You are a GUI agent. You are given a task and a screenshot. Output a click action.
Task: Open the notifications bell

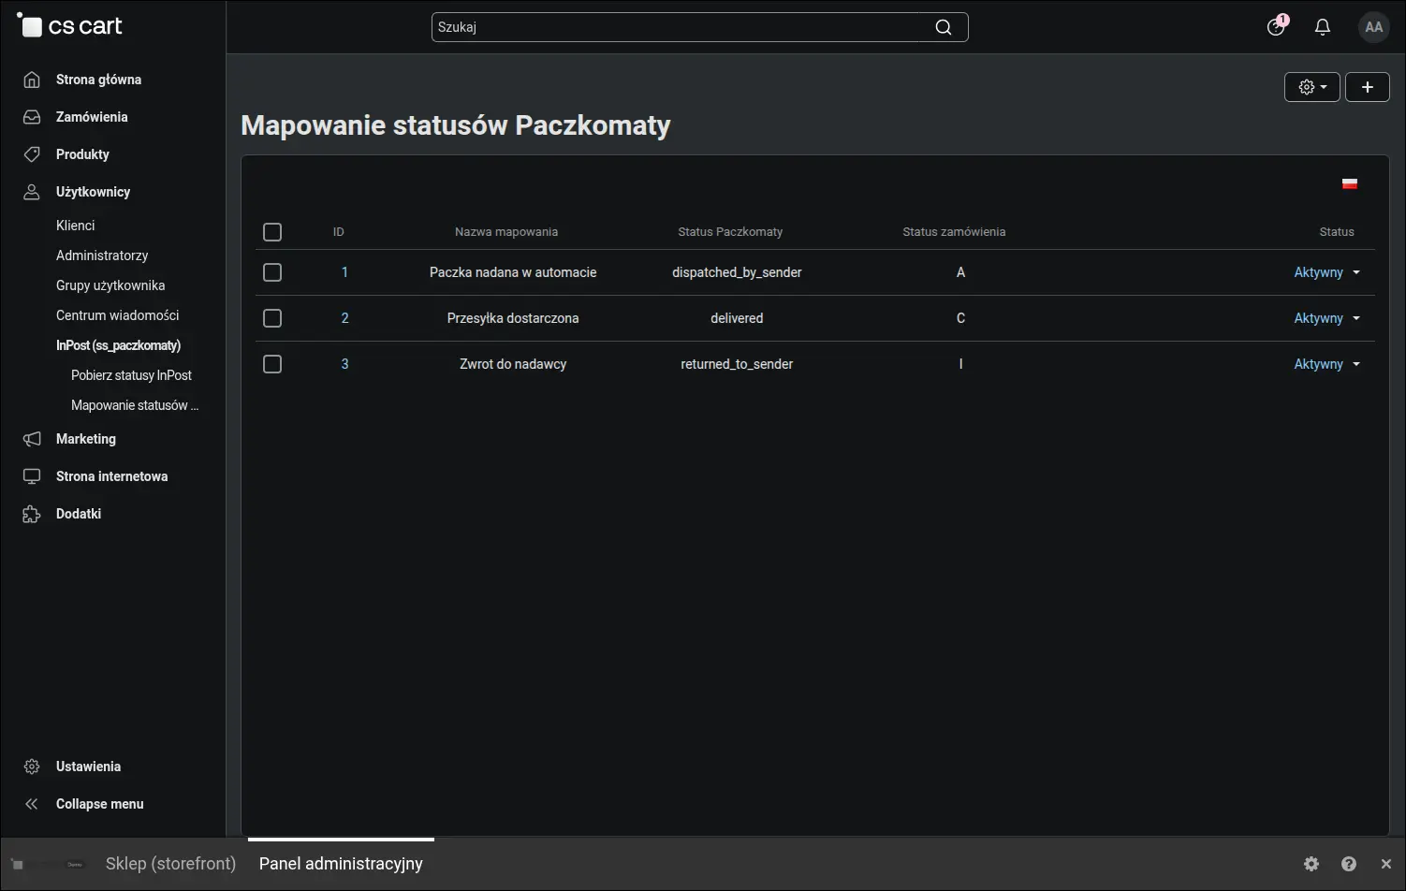(x=1323, y=27)
